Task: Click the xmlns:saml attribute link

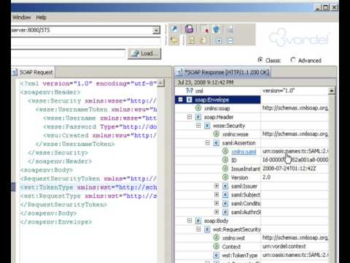Action: pyautogui.click(x=244, y=152)
